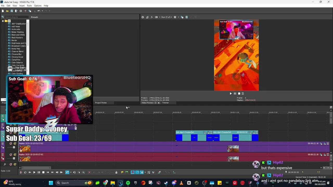Show the overlays grid icon in preview
This screenshot has height=187, width=333.
175,17
